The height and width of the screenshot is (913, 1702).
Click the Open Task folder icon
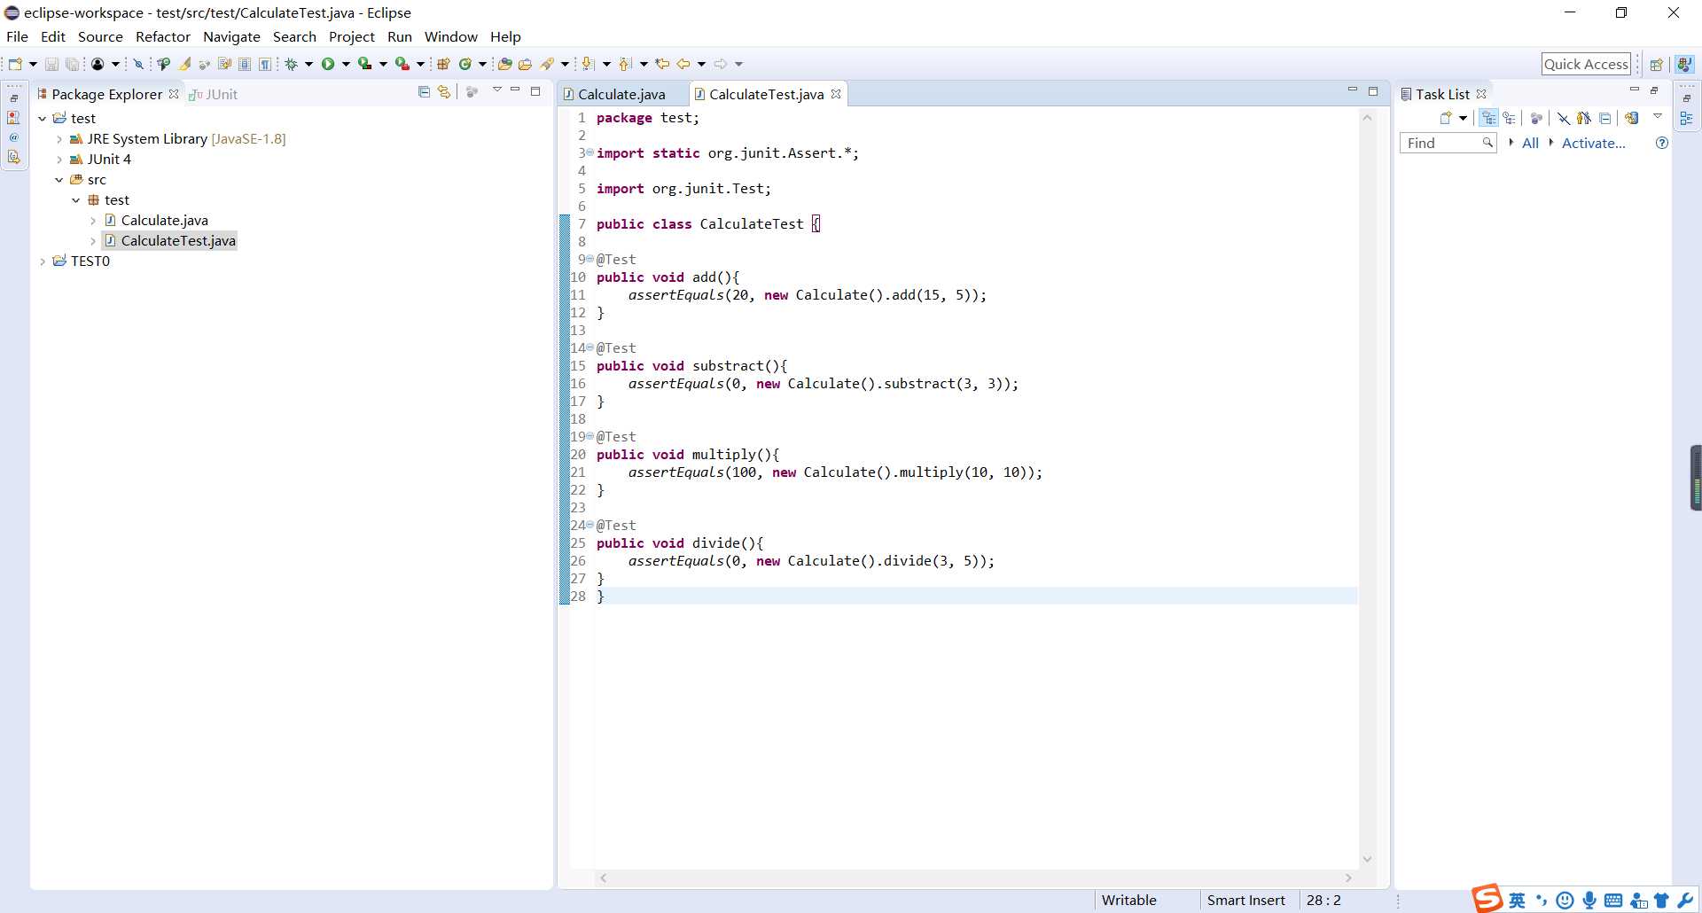click(525, 64)
